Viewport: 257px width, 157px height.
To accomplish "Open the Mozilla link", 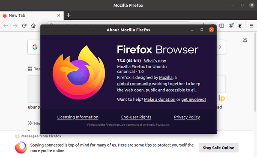I will point(166,77).
